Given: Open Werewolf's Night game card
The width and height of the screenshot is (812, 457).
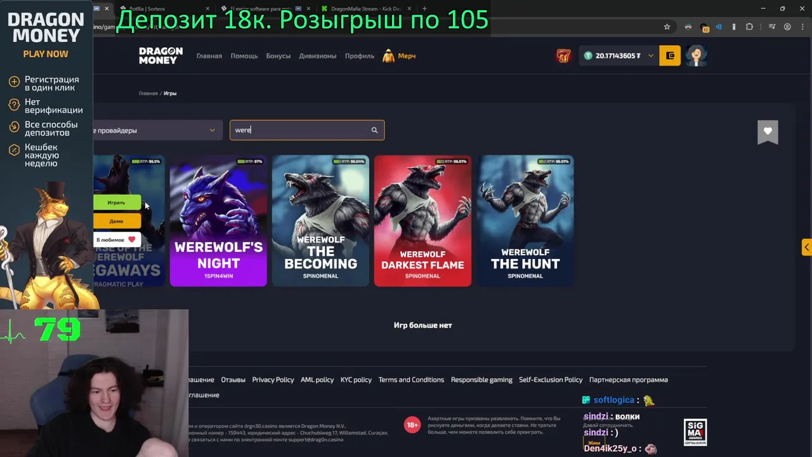Looking at the screenshot, I should pyautogui.click(x=218, y=220).
